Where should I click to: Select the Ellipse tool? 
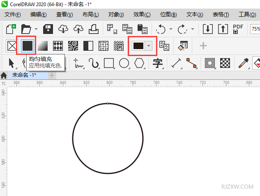click(124, 63)
